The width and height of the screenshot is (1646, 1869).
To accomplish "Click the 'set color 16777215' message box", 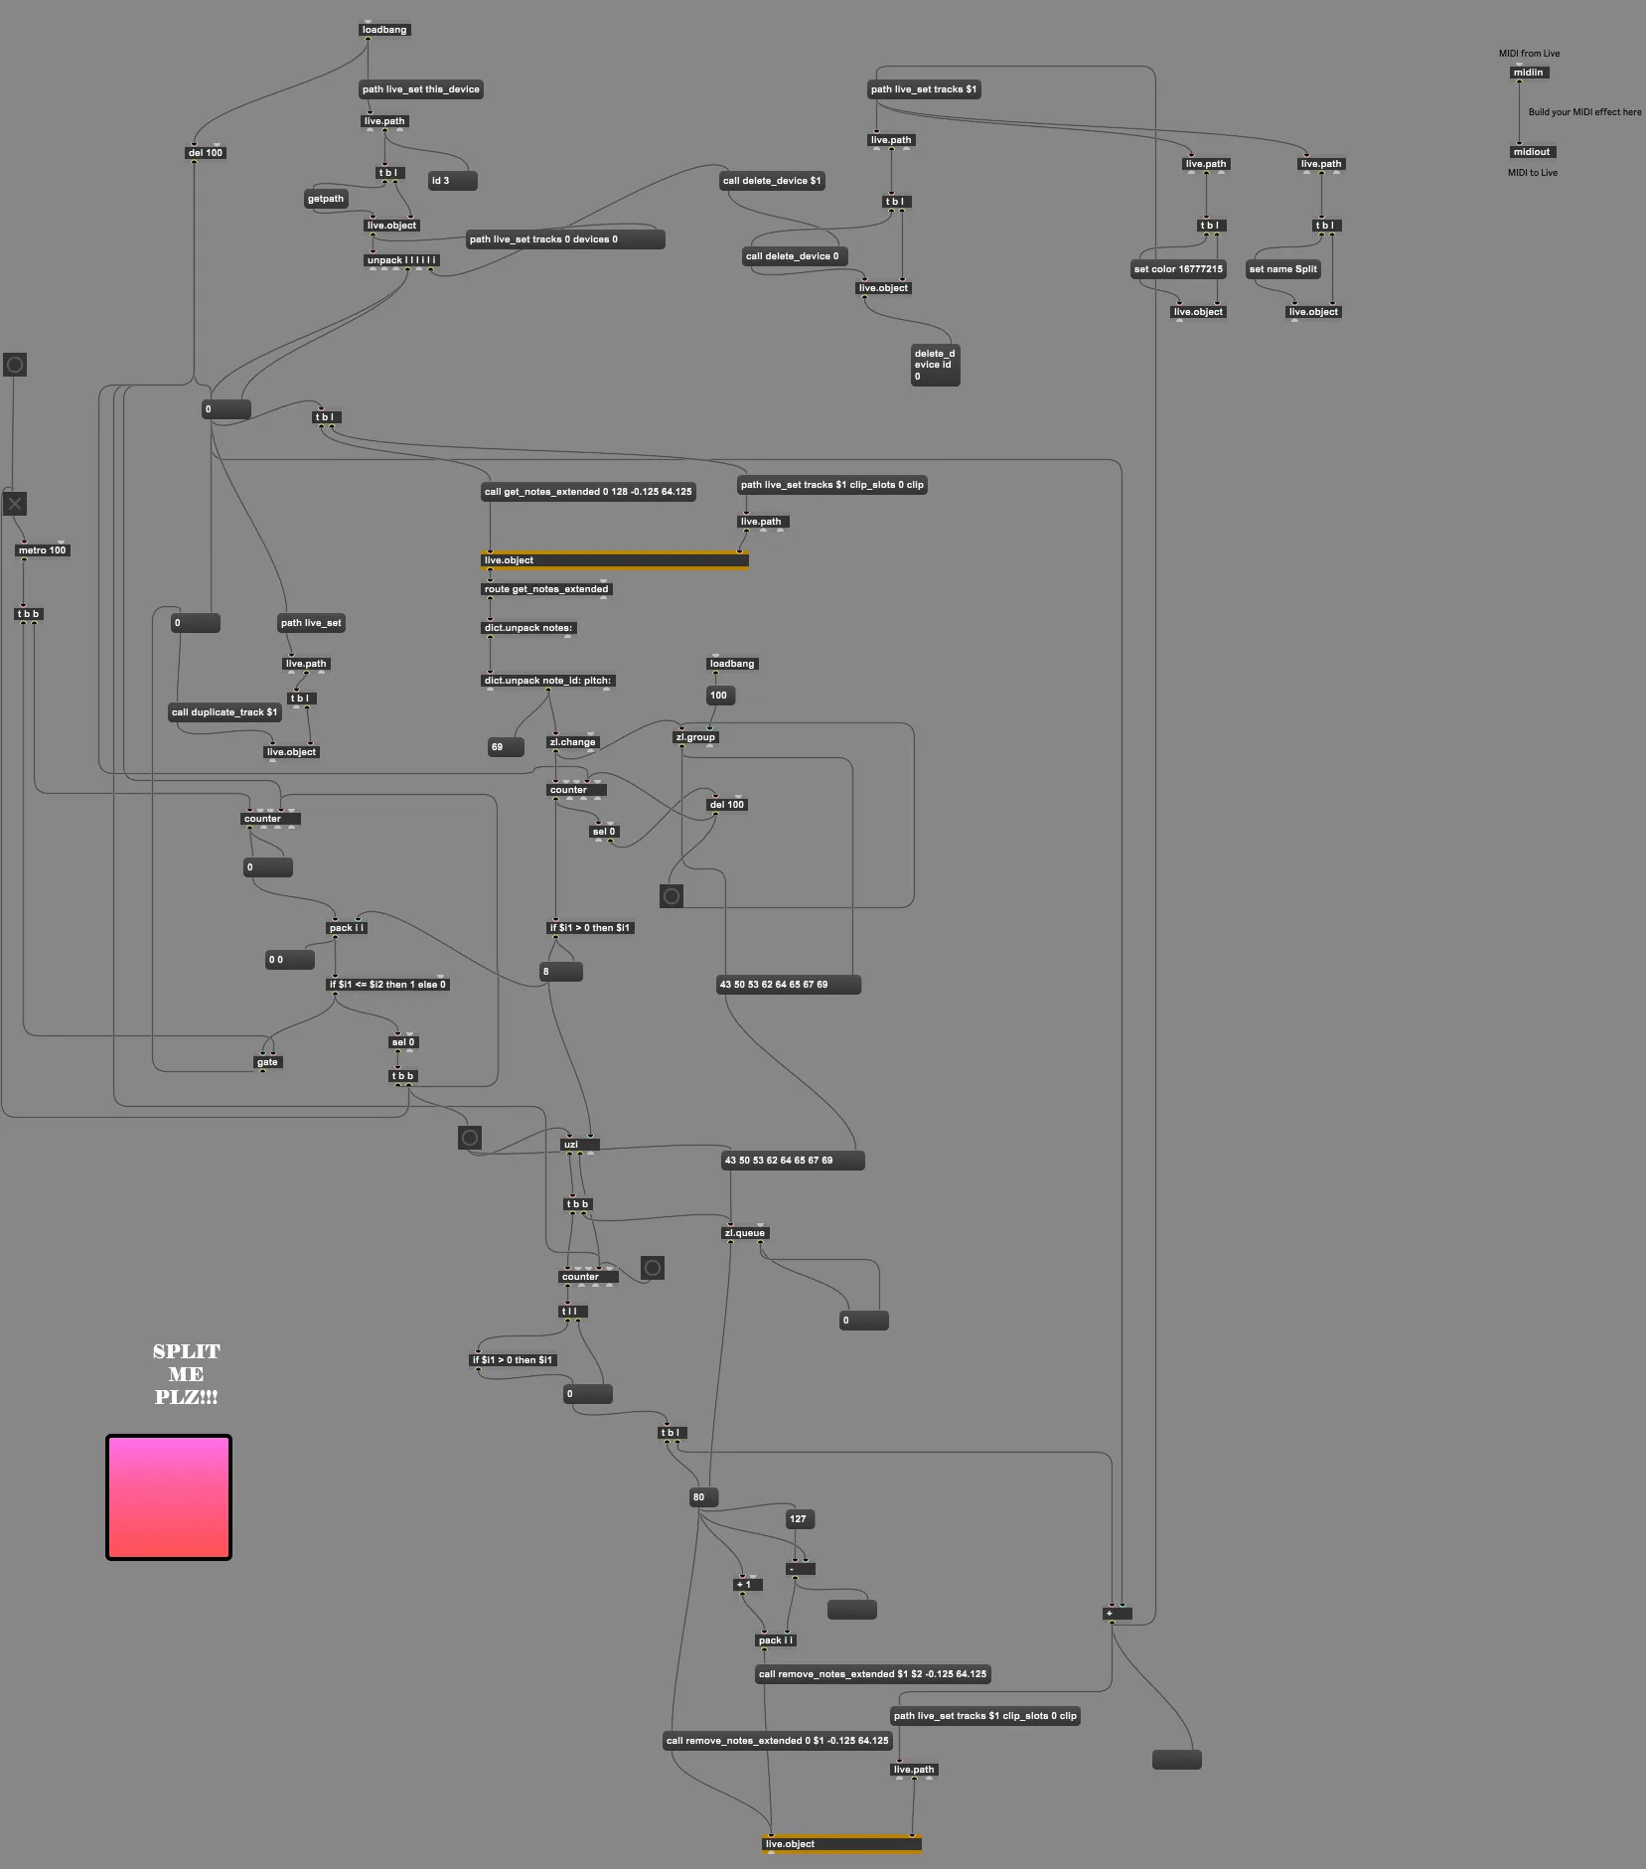I will coord(1179,269).
